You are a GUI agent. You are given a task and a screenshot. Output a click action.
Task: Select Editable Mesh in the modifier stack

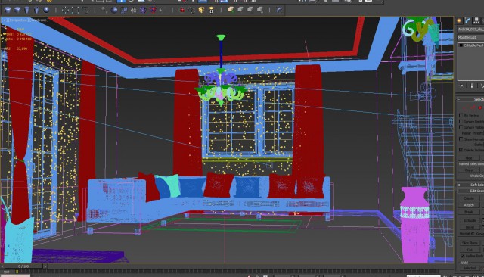(473, 45)
